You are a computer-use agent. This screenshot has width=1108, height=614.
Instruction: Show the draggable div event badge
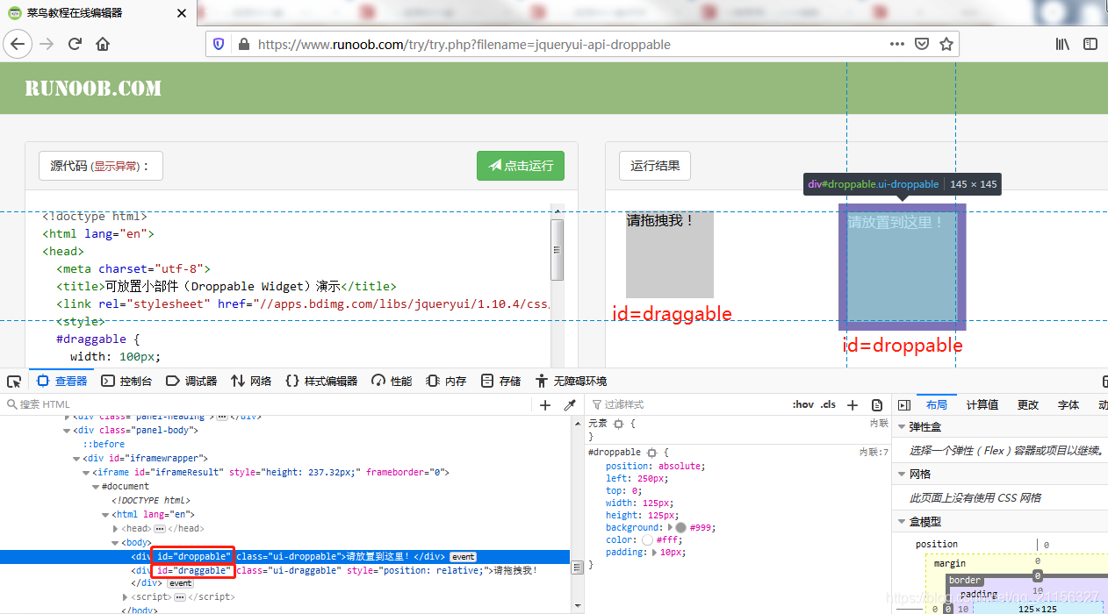180,583
